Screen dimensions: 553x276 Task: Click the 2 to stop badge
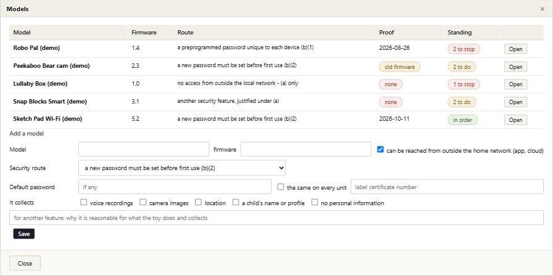pos(464,49)
